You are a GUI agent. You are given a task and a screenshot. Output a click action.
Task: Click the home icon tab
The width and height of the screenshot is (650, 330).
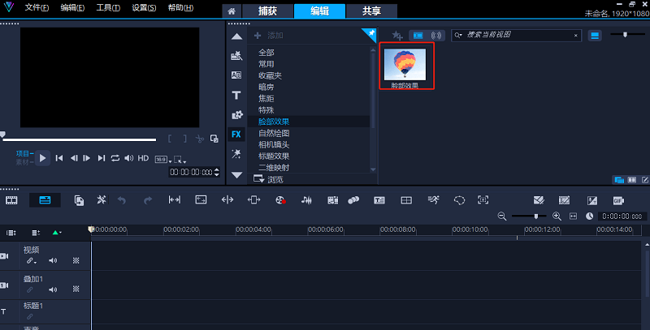pos(232,11)
